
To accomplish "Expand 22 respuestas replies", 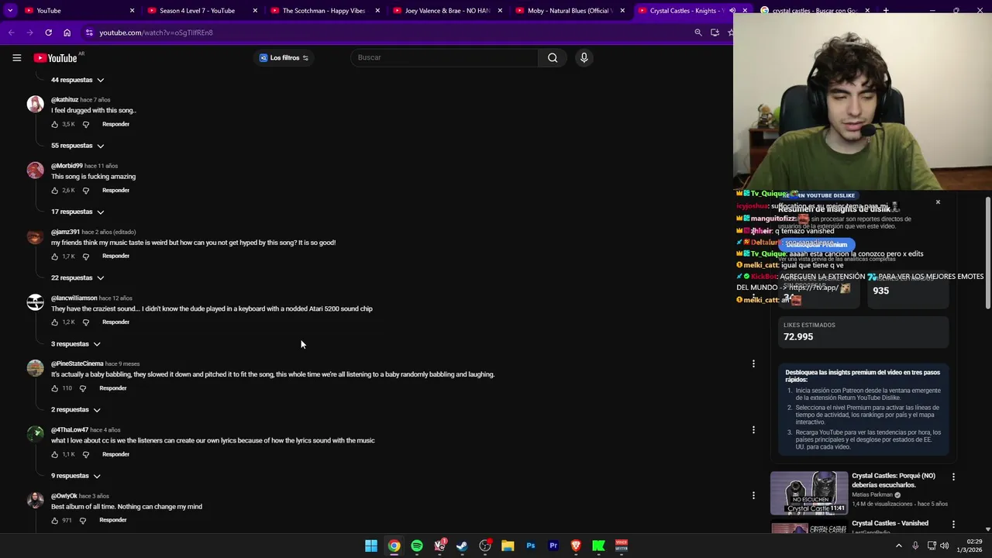I will [x=77, y=277].
